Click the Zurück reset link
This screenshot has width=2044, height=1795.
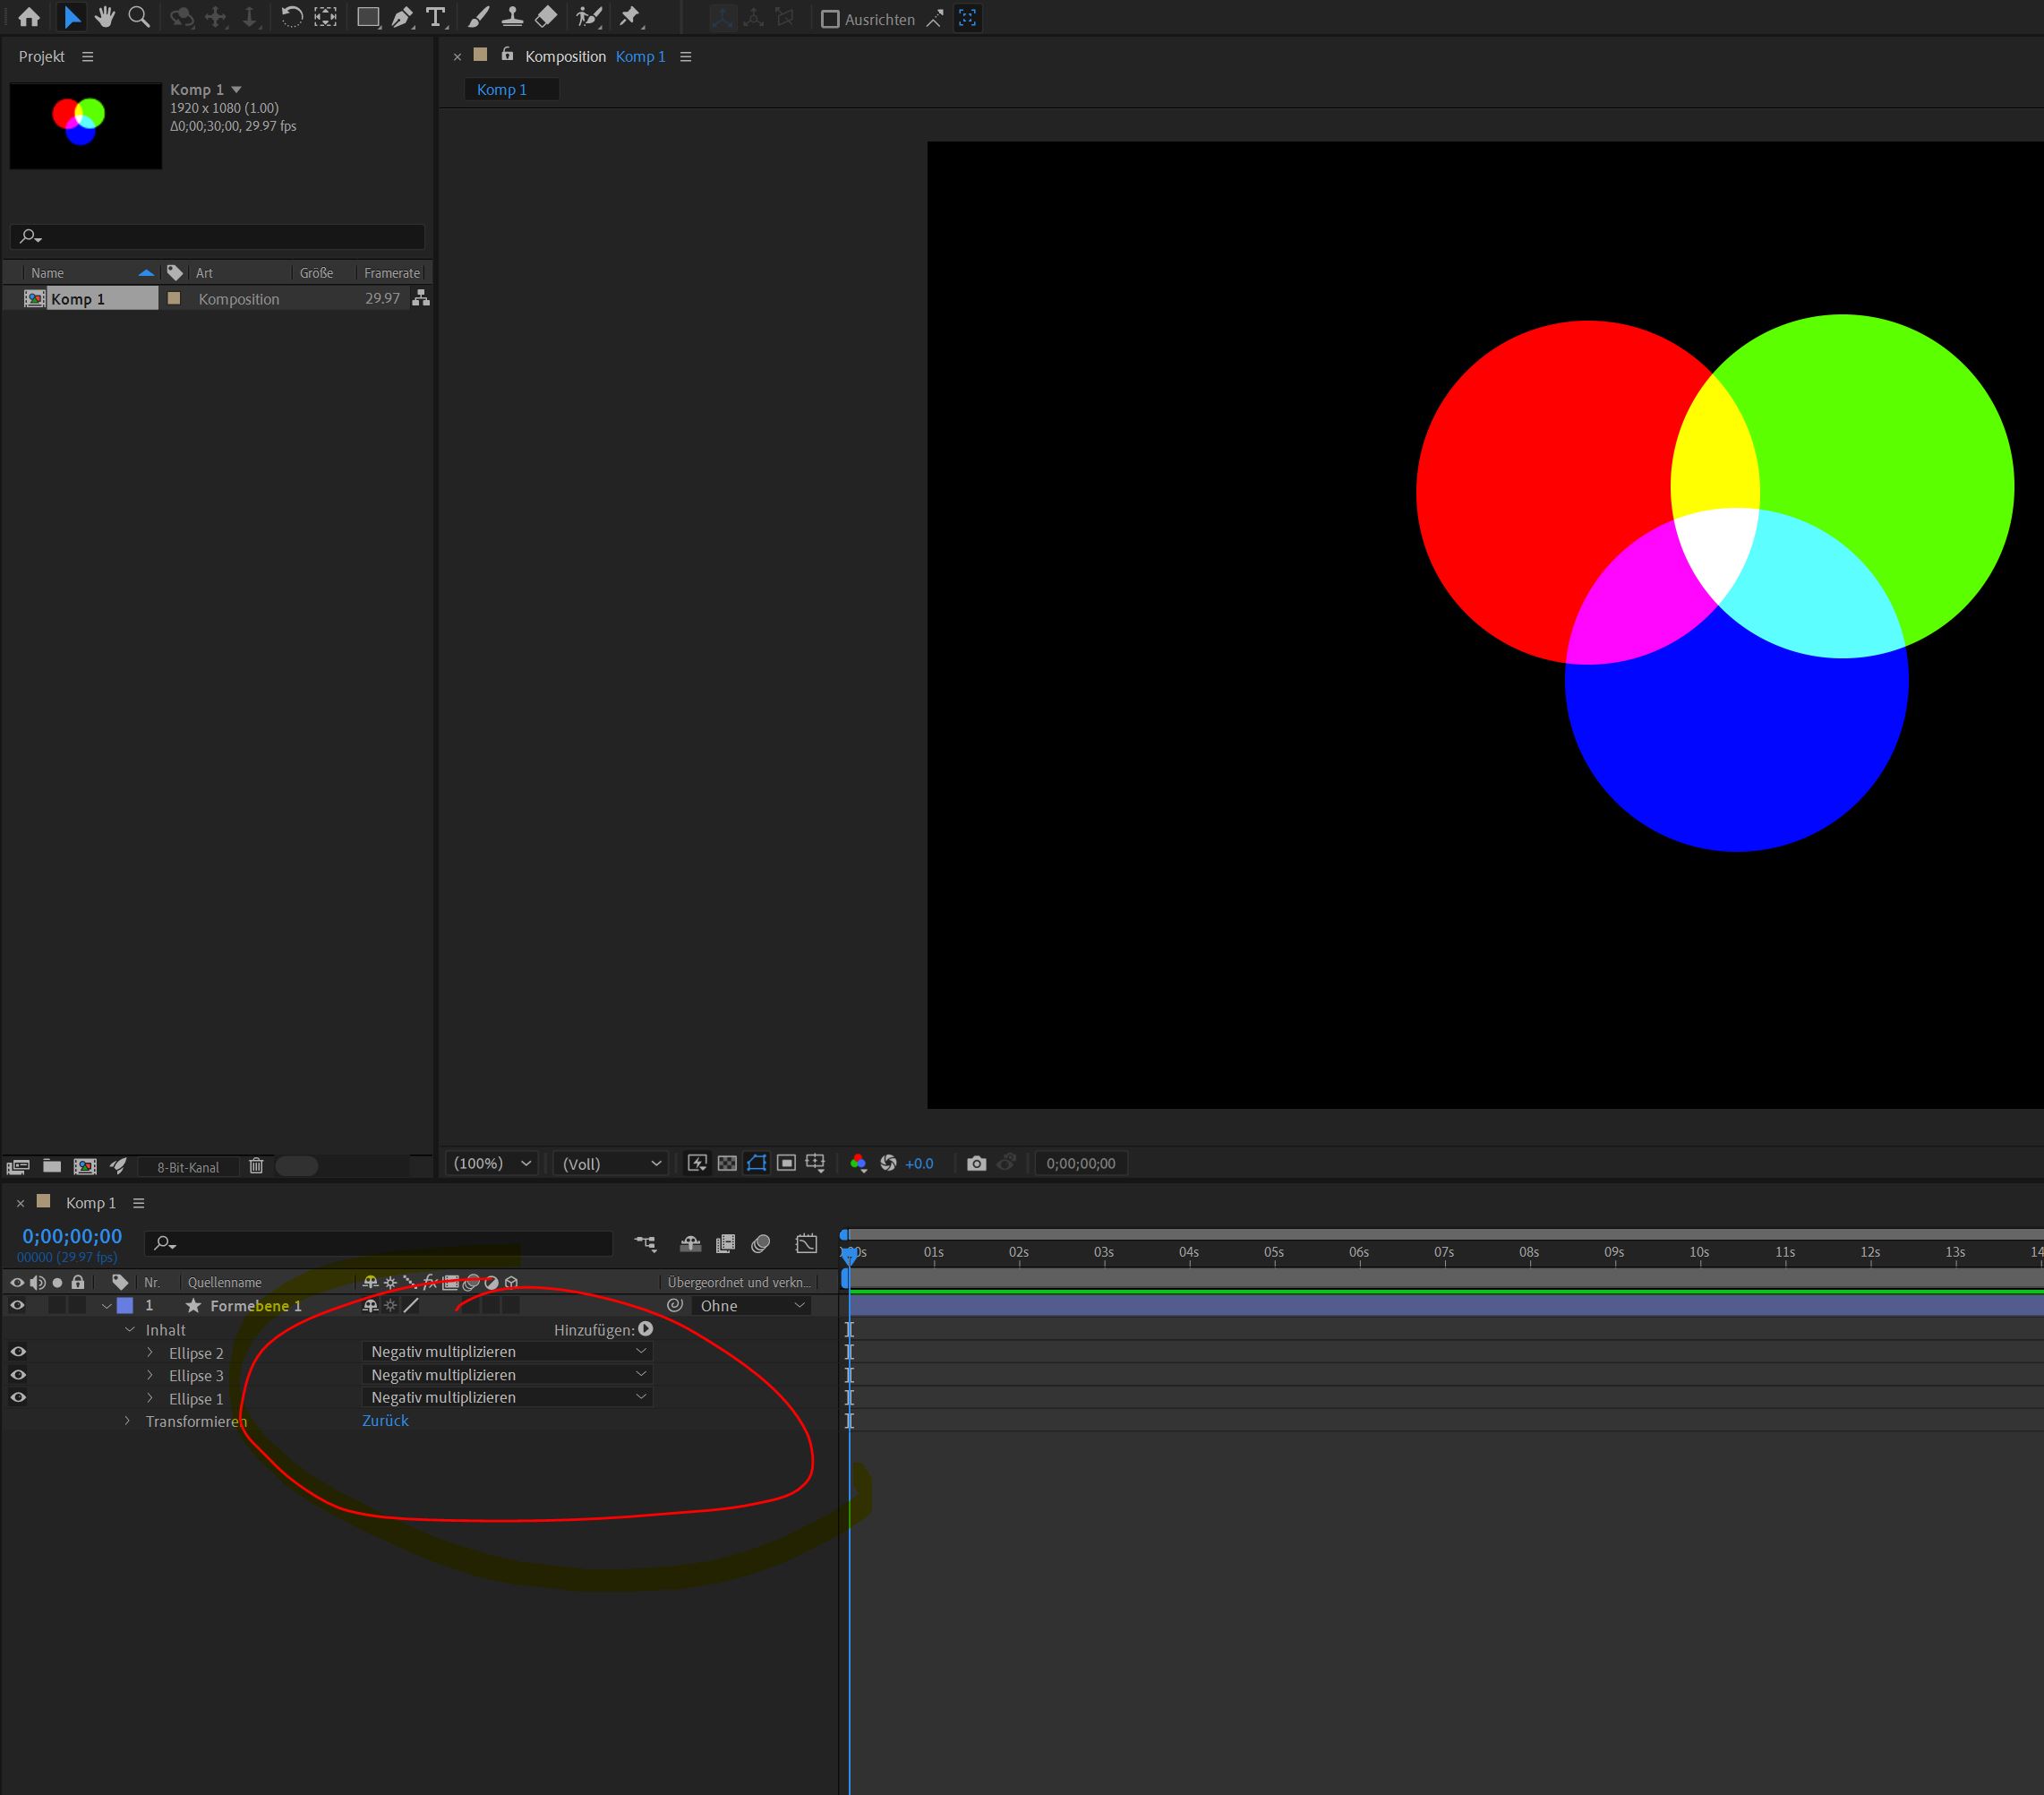pyautogui.click(x=385, y=1421)
